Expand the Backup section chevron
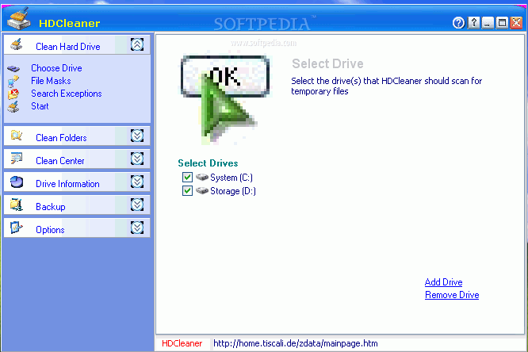Image resolution: width=528 pixels, height=352 pixels. click(x=137, y=205)
